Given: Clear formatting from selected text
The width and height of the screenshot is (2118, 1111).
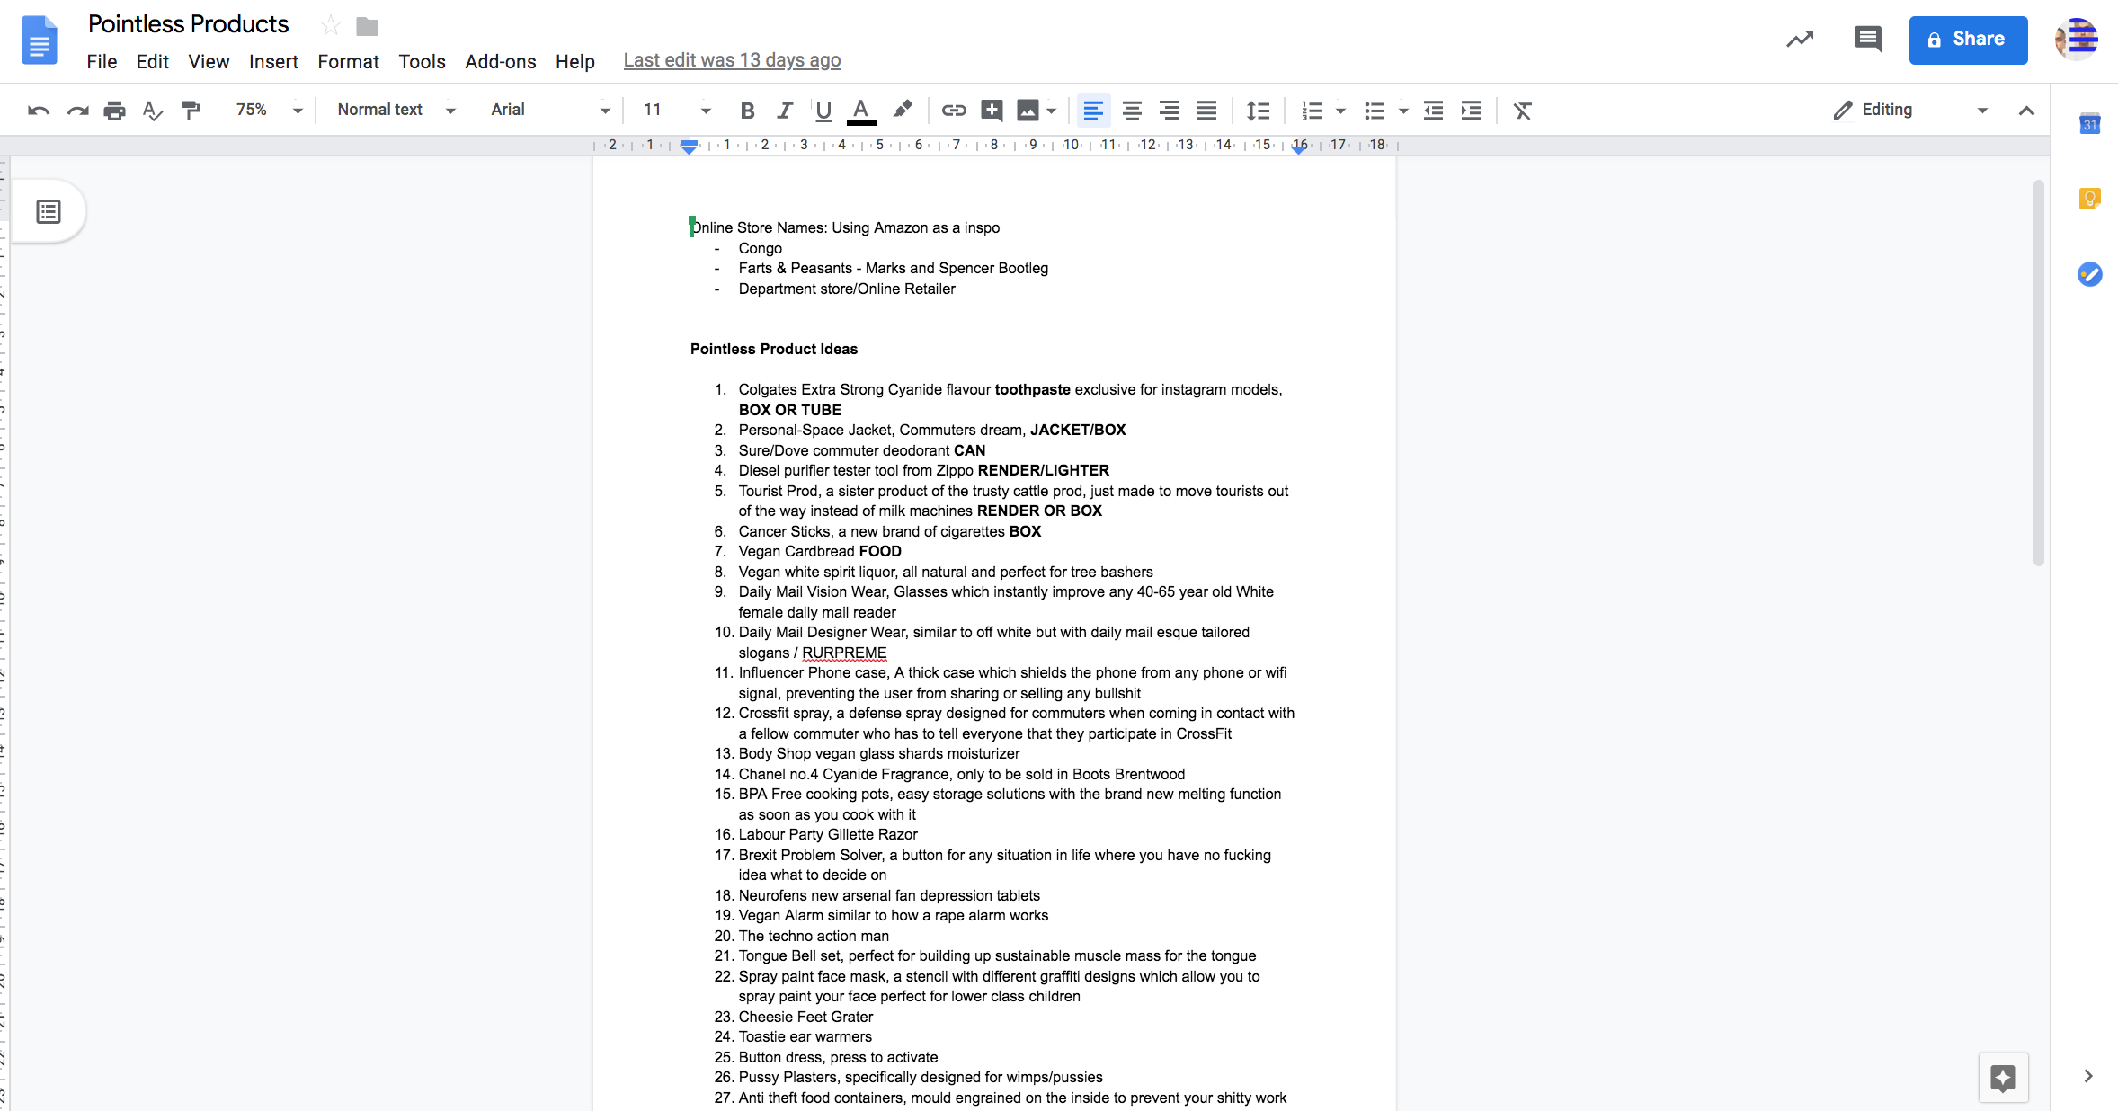Looking at the screenshot, I should pyautogui.click(x=1522, y=111).
